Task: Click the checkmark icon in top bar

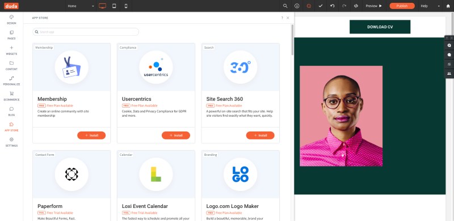Action: tap(321, 6)
